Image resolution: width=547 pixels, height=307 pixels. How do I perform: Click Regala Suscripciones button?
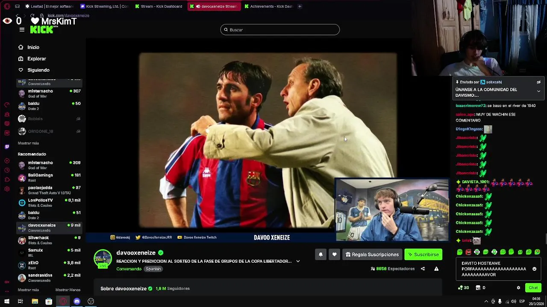pyautogui.click(x=372, y=255)
